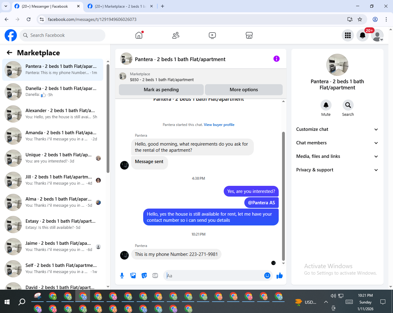Send a thumbs-up like
The image size is (393, 313).
(x=279, y=276)
